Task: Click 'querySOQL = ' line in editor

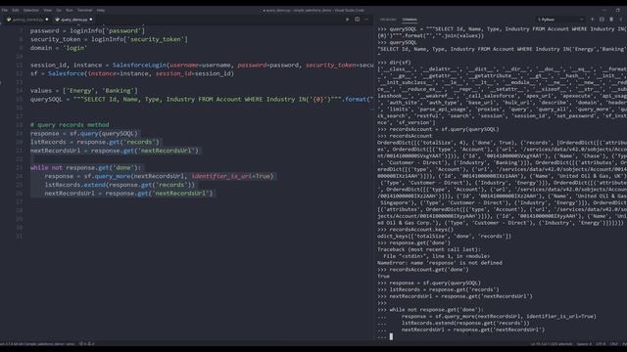Action: tap(202, 99)
